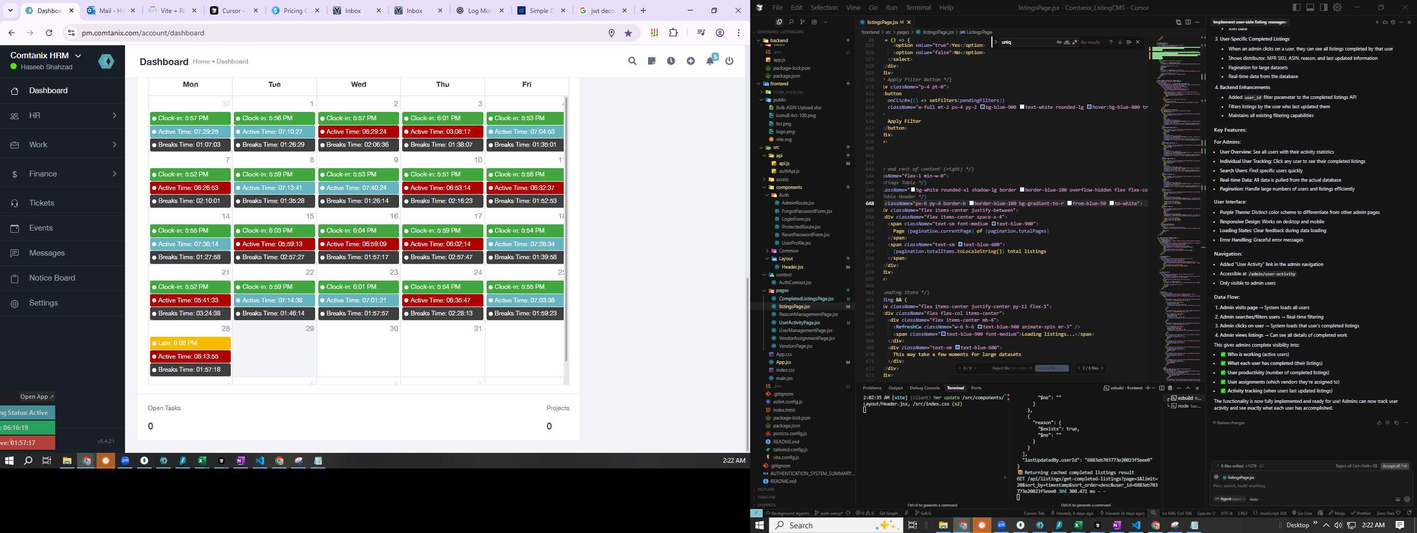Select listingsPage.jsx editor tab
1417x533 pixels.
[885, 22]
